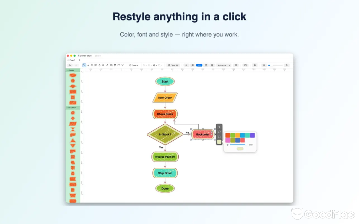Click the four-squares layout icon

[236, 65]
